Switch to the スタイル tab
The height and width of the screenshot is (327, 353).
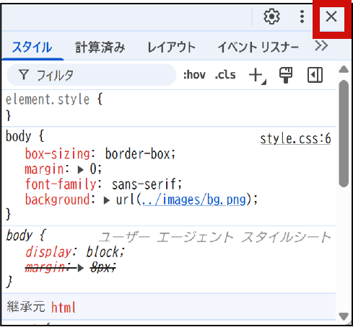pyautogui.click(x=32, y=47)
